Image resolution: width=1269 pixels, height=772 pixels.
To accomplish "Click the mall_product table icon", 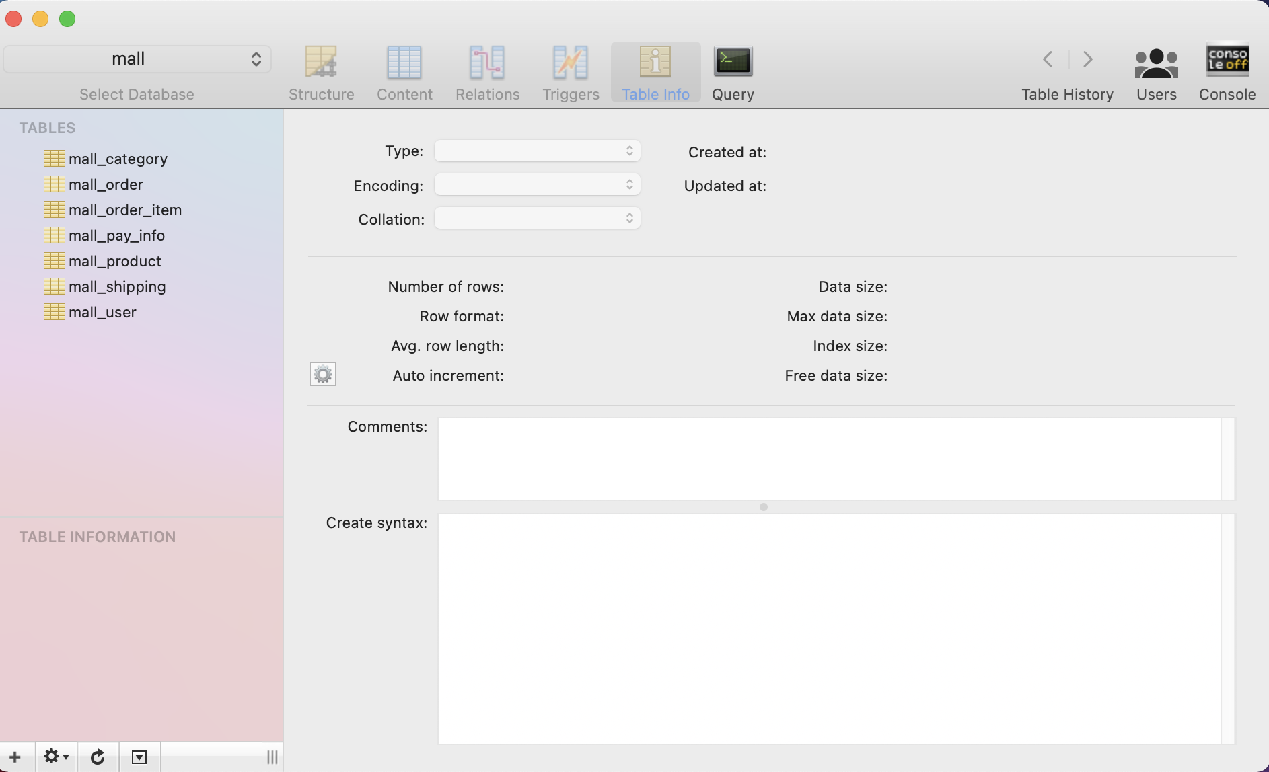I will pos(55,260).
